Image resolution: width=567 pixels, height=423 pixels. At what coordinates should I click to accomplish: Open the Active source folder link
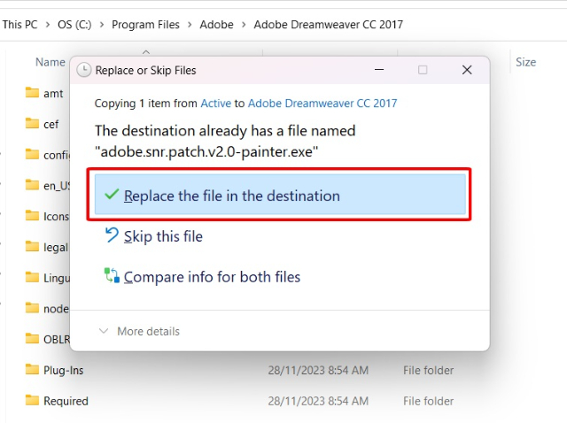point(216,104)
